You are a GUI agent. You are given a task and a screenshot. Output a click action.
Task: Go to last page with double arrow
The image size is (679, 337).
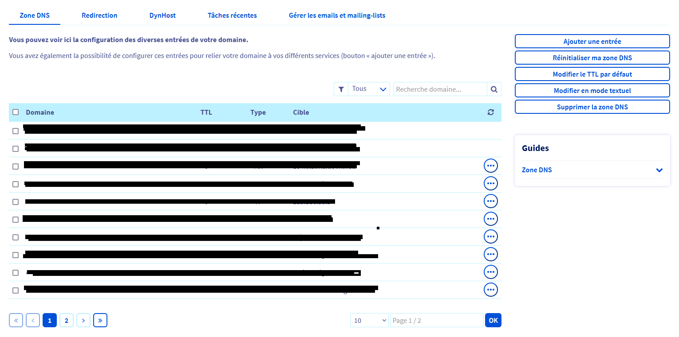pos(100,320)
